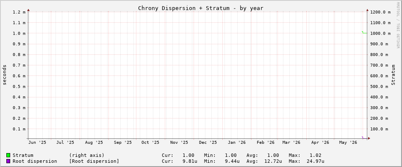
Task: Click the purple Root dispersion line on the plot
Action: tap(364, 138)
